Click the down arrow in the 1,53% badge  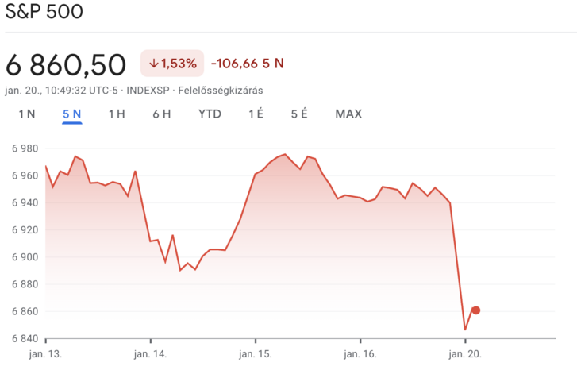[154, 64]
